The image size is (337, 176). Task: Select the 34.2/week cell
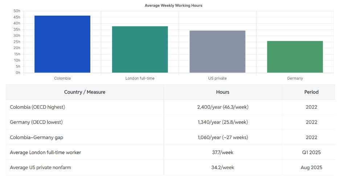(223, 167)
